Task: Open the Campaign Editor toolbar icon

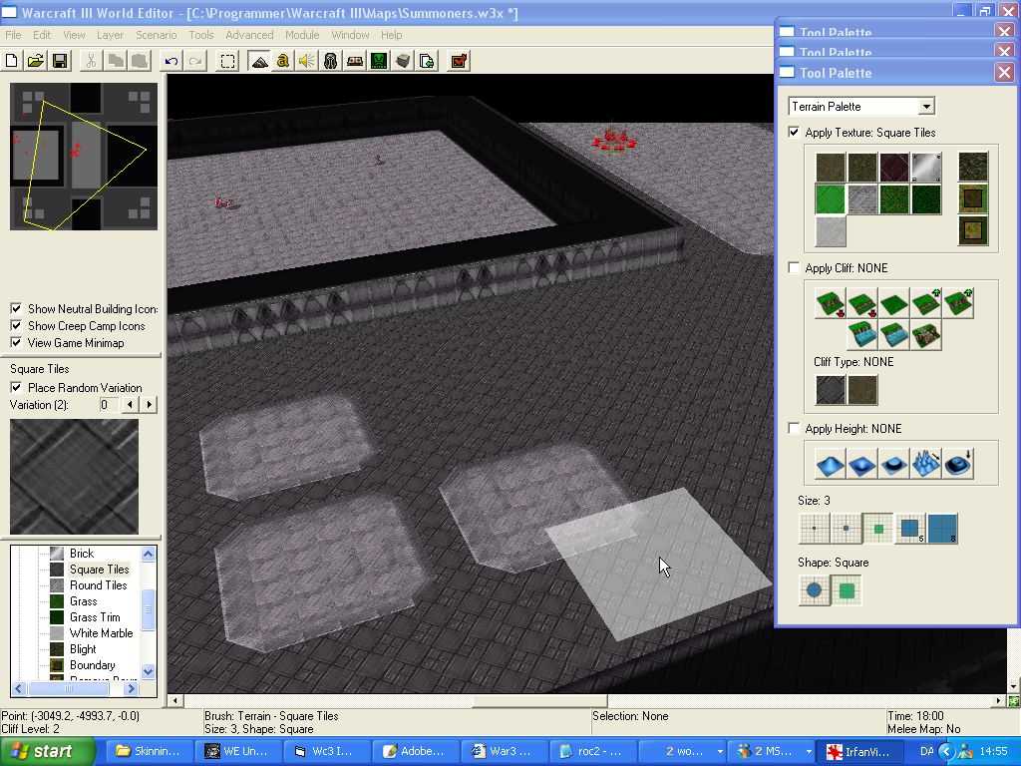Action: (x=355, y=61)
